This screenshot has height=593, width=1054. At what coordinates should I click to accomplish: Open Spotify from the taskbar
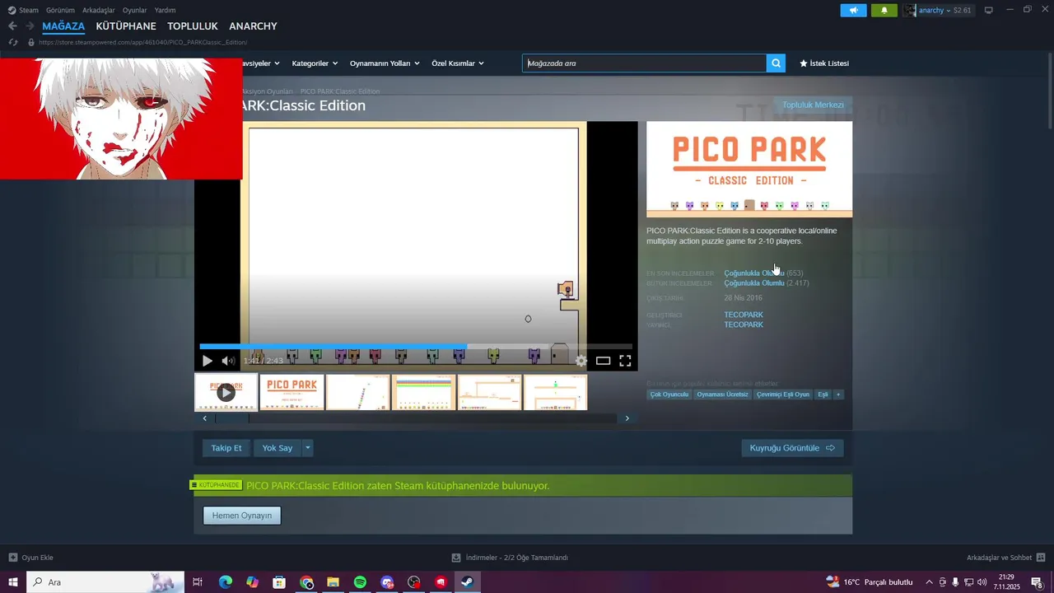tap(360, 582)
